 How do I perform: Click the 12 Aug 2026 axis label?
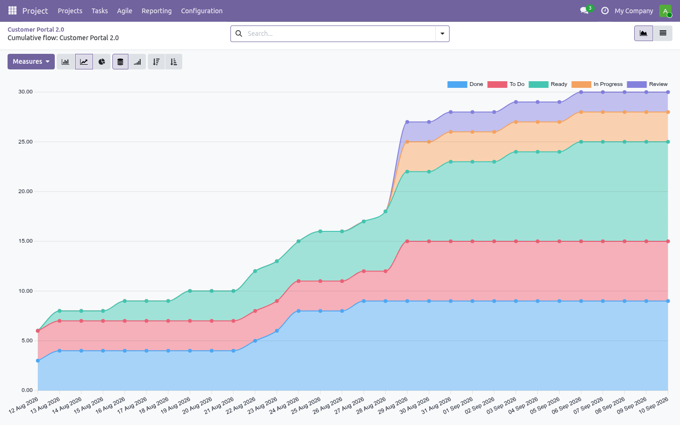24,406
